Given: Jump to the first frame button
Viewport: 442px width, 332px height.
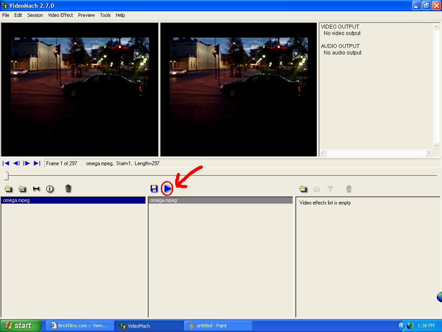Looking at the screenshot, I should pyautogui.click(x=6, y=163).
